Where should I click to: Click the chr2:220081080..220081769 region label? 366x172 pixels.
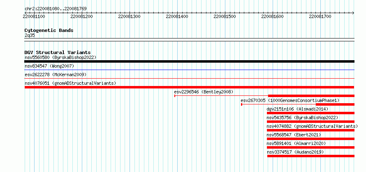point(56,9)
